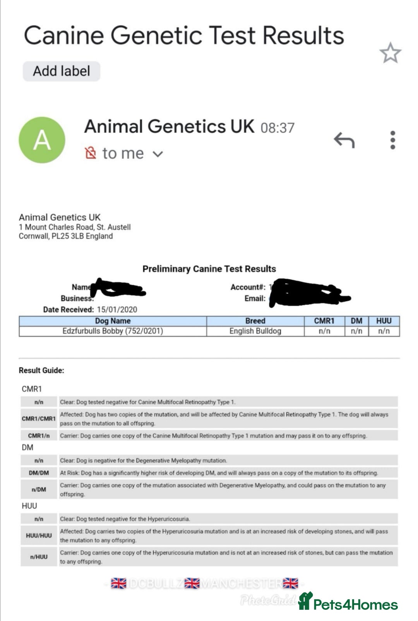Viewport: 418px width, 621px height.
Task: Tap the green sender avatar A
Action: click(42, 140)
